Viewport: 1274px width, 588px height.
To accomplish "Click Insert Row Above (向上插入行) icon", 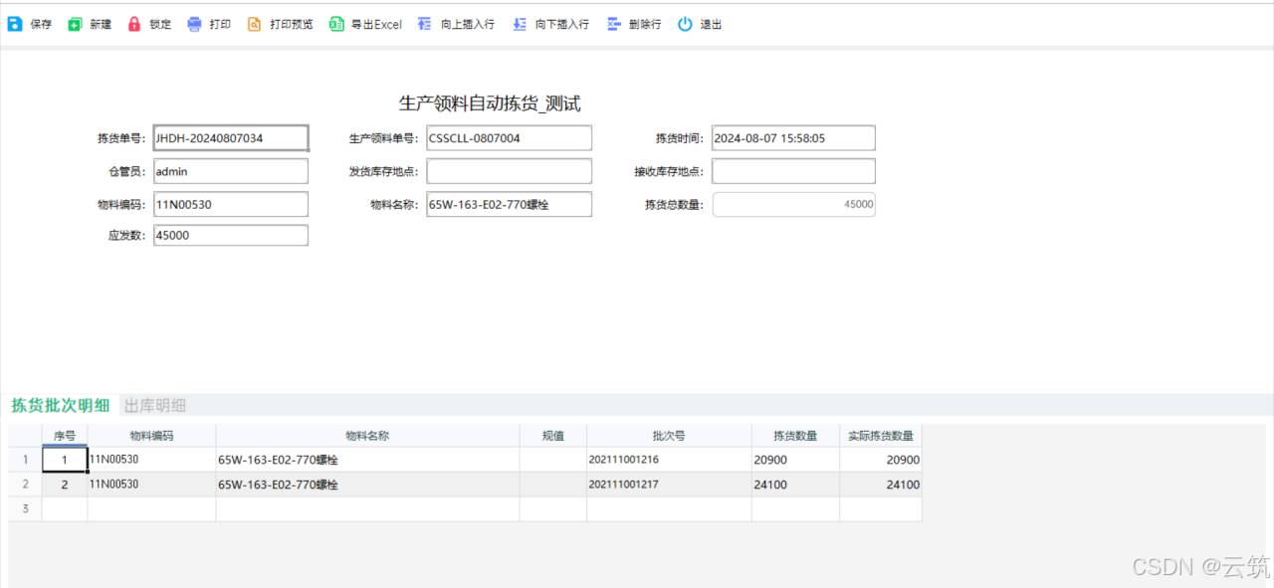I will pyautogui.click(x=425, y=25).
